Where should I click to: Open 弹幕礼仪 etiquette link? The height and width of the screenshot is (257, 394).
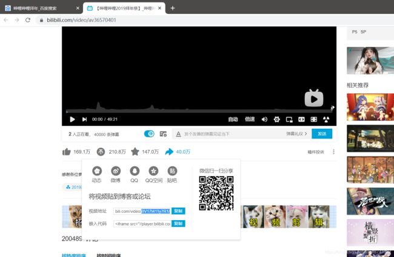point(296,134)
